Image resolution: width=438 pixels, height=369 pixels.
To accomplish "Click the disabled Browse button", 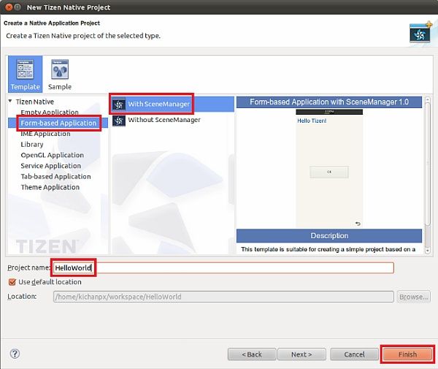I will (x=414, y=297).
